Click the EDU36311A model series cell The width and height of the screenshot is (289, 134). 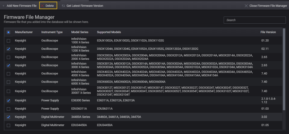click(79, 109)
